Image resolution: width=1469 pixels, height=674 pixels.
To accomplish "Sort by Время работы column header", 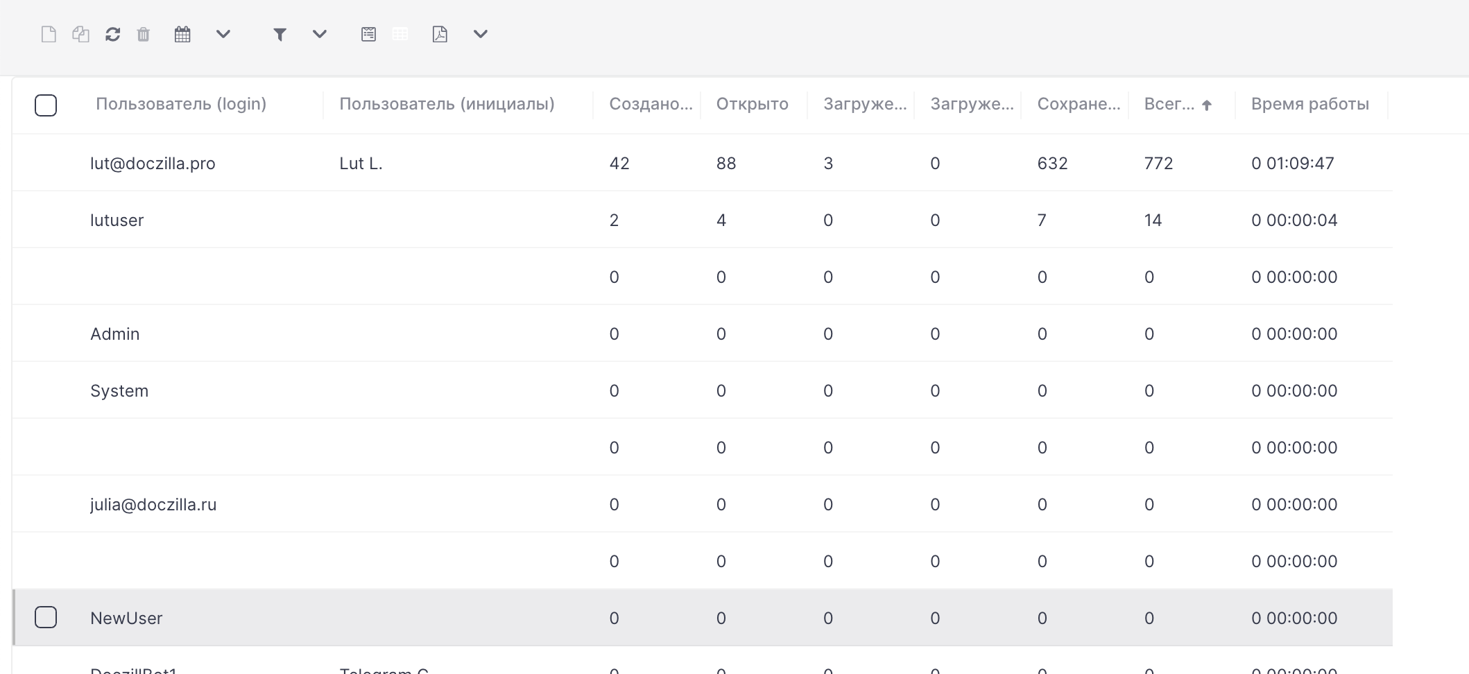I will (x=1310, y=104).
